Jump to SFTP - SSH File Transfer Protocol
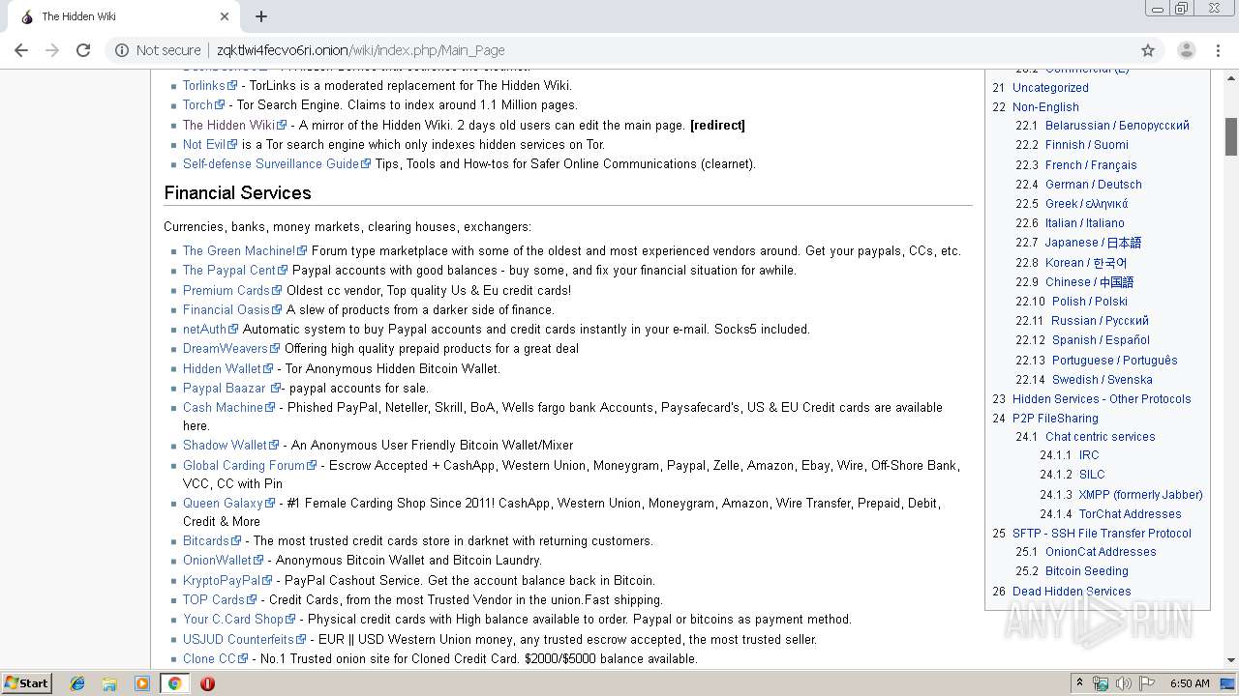Screen dimensions: 1239x696 [1102, 533]
